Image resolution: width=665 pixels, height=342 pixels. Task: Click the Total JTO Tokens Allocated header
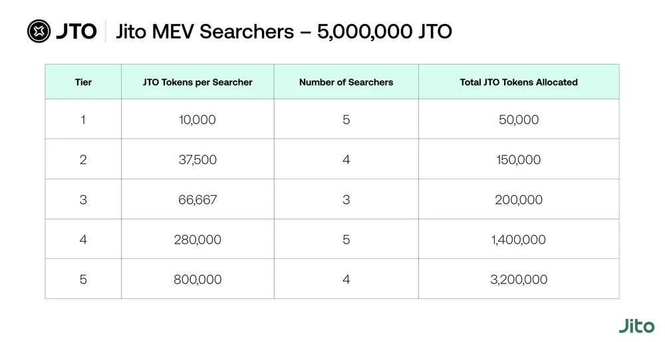point(519,82)
